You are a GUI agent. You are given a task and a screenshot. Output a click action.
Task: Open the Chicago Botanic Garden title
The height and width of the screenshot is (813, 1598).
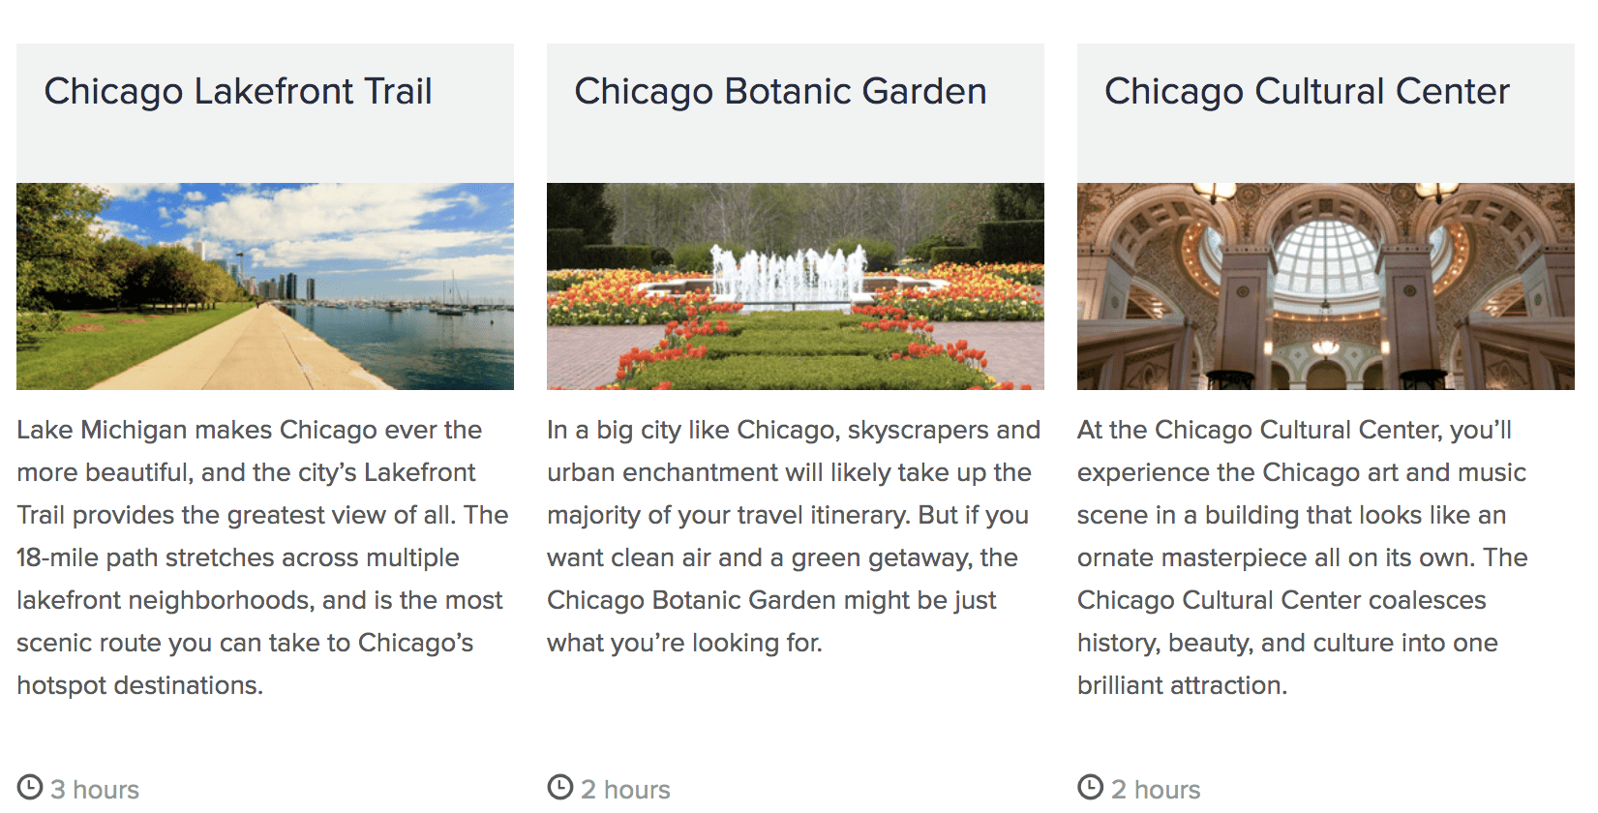[780, 91]
